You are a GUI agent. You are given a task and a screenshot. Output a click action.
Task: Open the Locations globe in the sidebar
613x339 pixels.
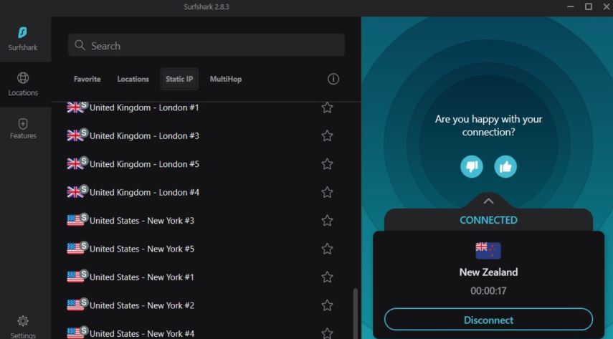click(23, 78)
